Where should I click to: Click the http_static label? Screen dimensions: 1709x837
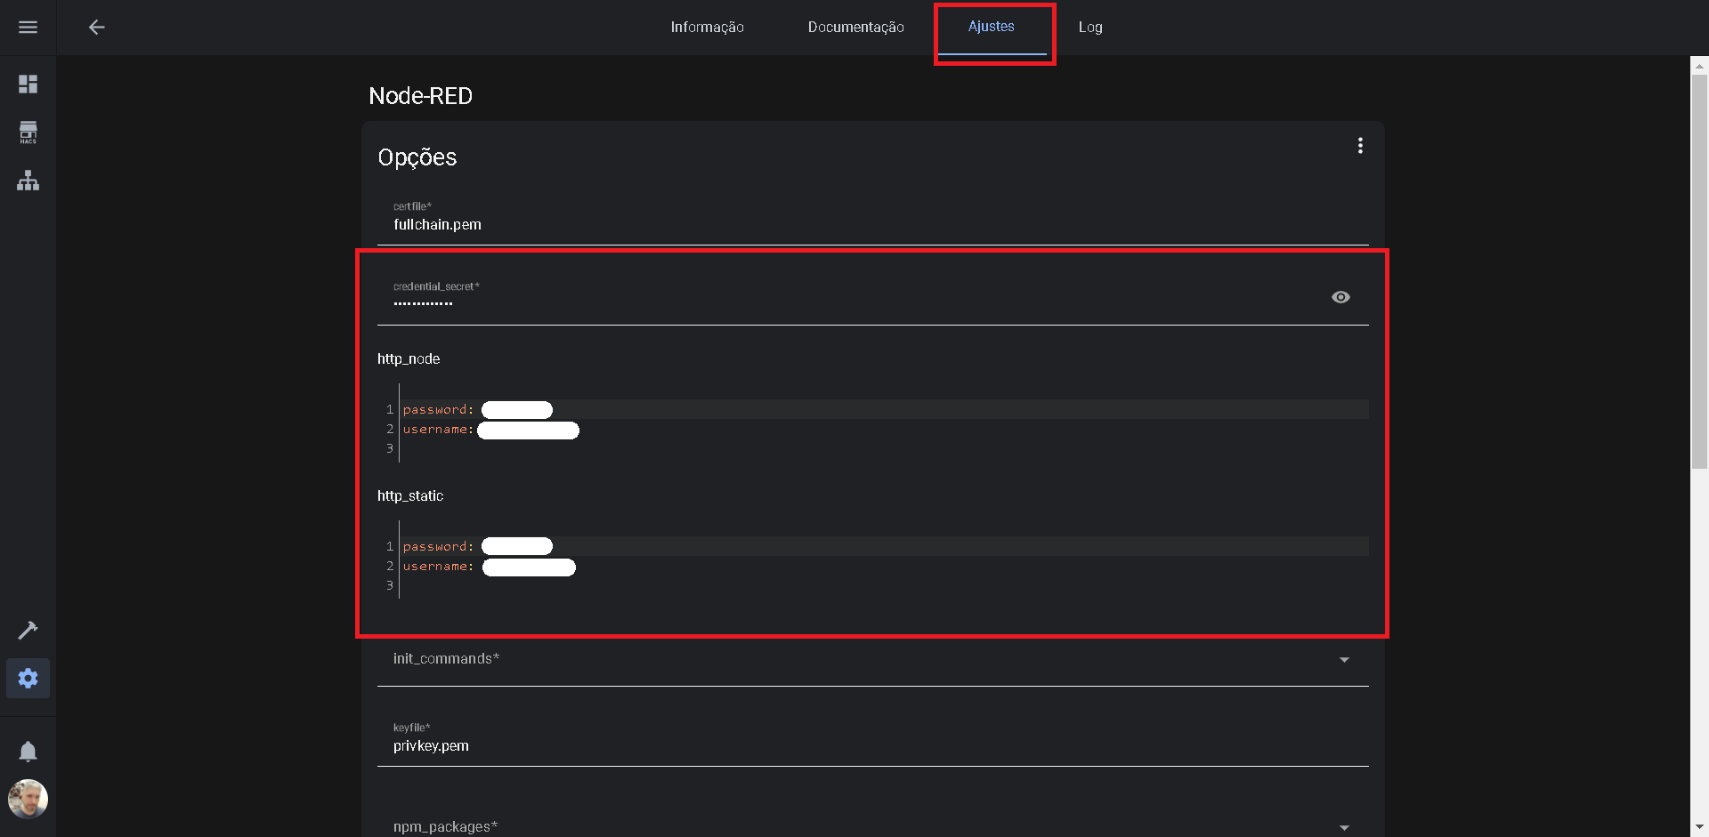pos(410,496)
